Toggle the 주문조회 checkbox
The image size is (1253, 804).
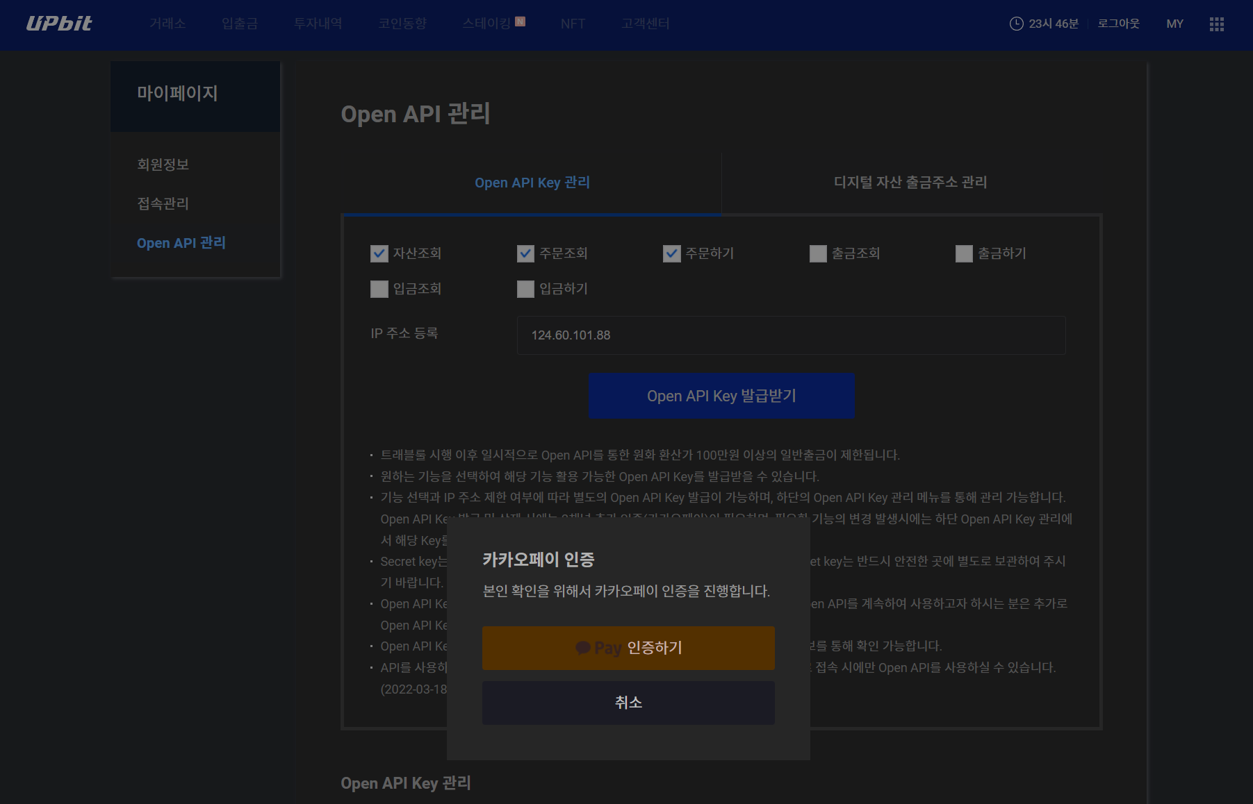526,253
